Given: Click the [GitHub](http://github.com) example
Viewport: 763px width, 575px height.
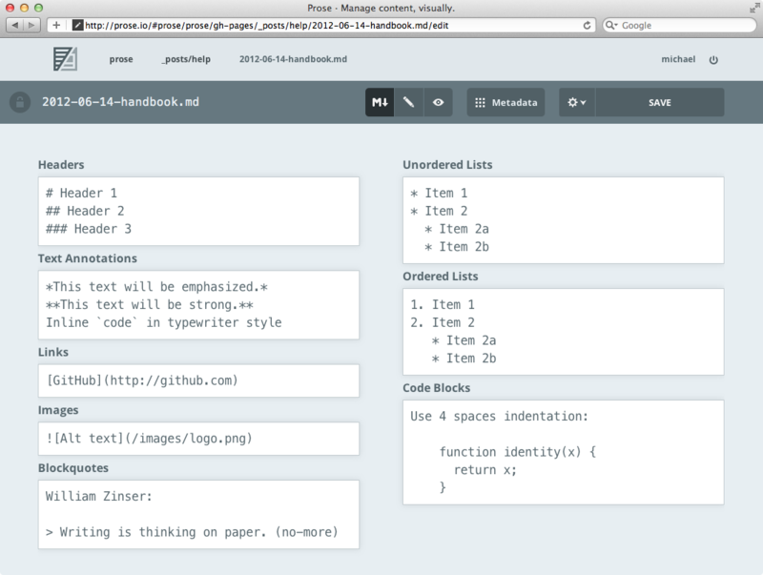Looking at the screenshot, I should (142, 380).
